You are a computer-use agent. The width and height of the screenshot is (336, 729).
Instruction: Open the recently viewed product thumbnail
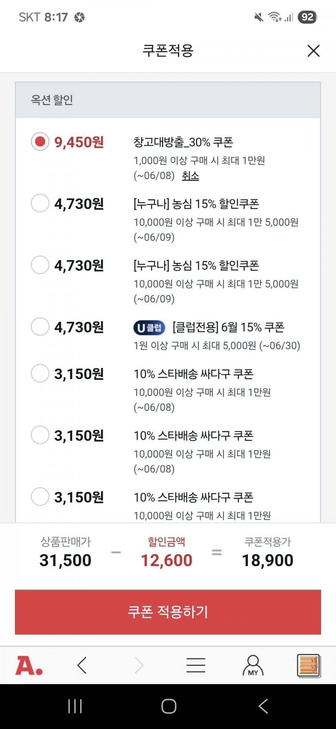click(x=309, y=665)
